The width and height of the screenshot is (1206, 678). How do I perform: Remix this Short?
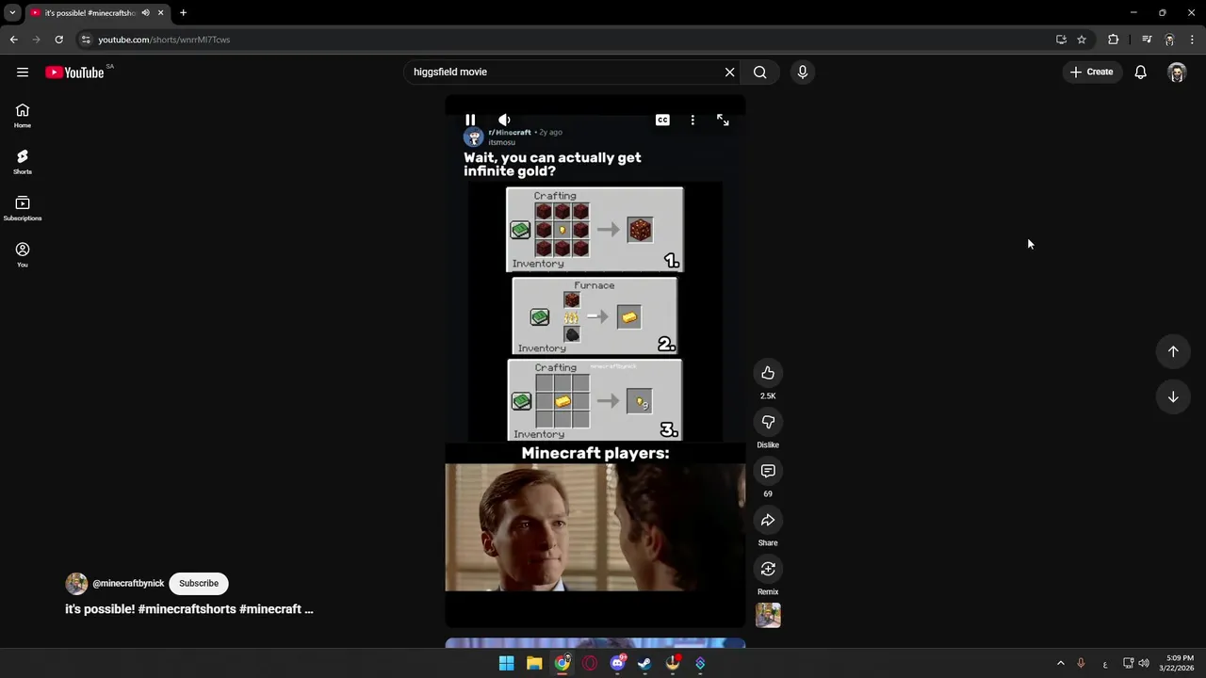[x=768, y=569]
